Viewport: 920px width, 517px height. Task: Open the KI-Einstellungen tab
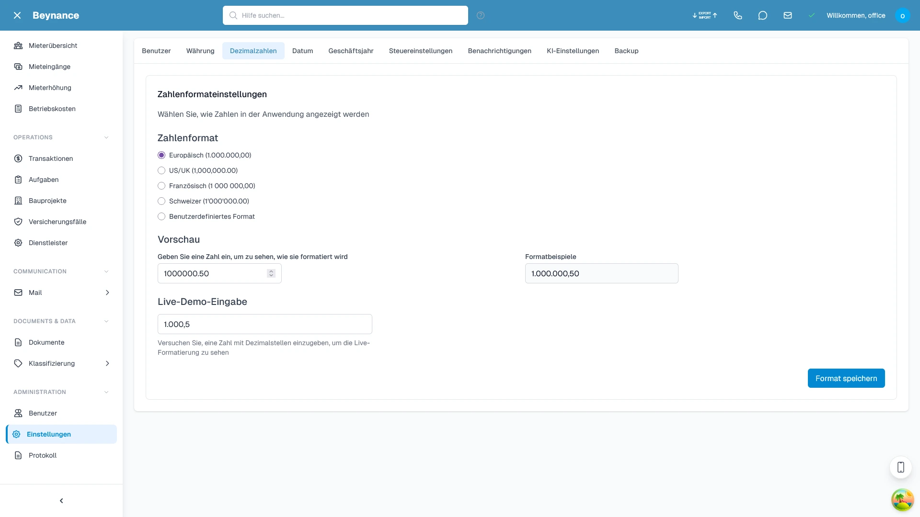pyautogui.click(x=573, y=51)
